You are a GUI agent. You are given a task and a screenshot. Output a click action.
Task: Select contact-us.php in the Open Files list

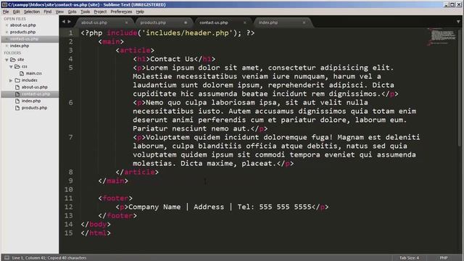(x=24, y=39)
